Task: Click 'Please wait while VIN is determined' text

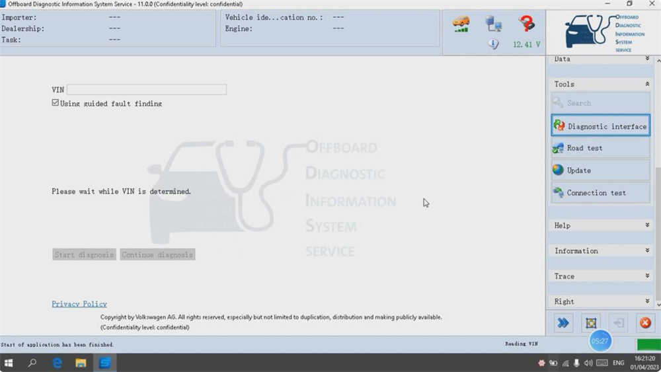Action: pyautogui.click(x=121, y=191)
